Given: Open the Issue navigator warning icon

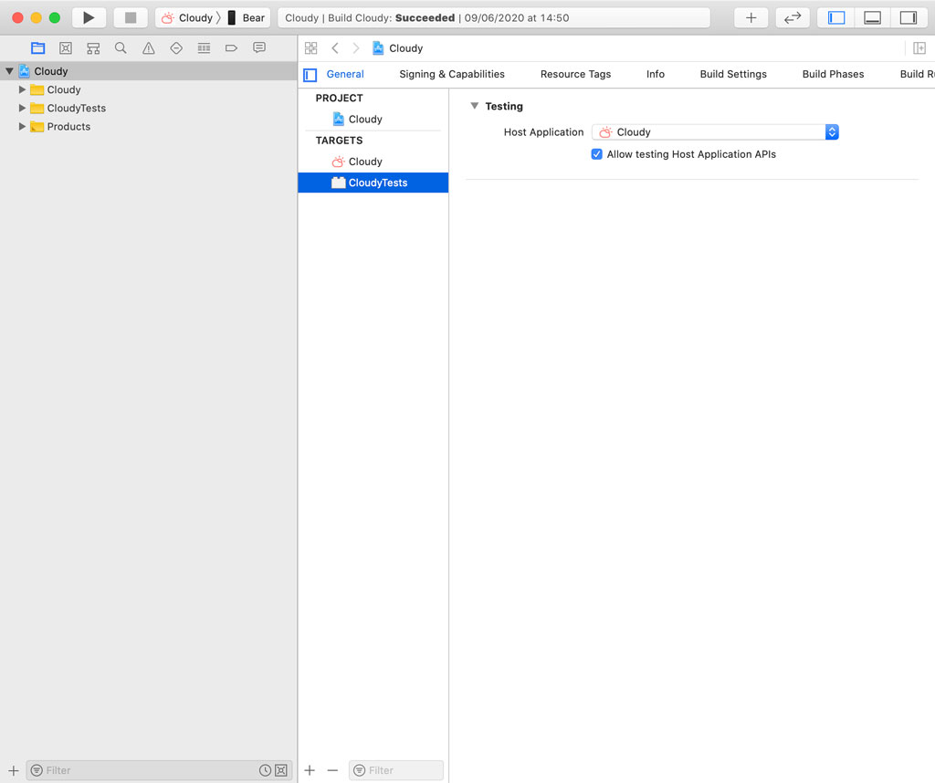Looking at the screenshot, I should coord(149,48).
